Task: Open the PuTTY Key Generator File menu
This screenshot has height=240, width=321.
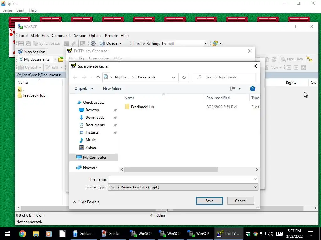Action: click(x=71, y=58)
